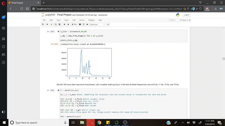Open Sticky Notes from the taskbar
This screenshot has height=126, width=225.
(108, 122)
